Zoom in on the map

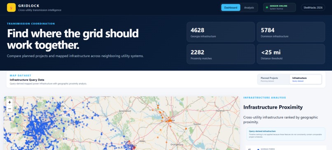(9, 102)
